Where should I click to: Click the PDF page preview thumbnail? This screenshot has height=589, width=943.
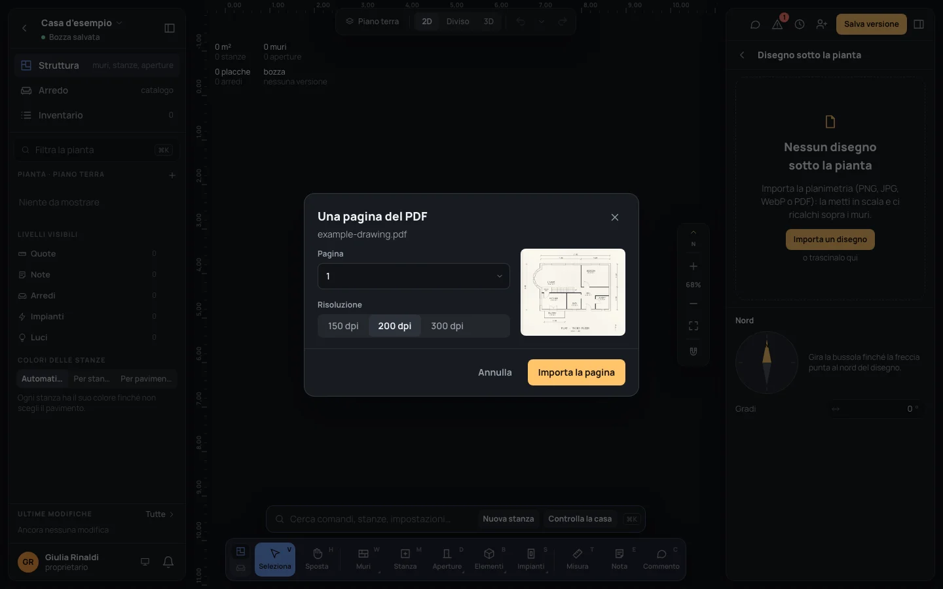coord(573,292)
